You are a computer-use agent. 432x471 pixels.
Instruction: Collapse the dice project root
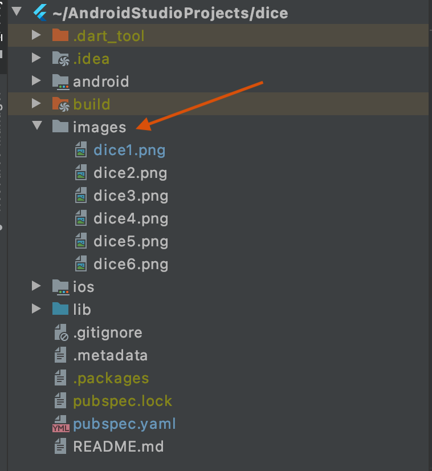(x=18, y=13)
